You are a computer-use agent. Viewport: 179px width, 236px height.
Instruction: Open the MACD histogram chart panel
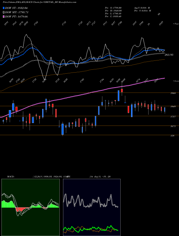coord(30,207)
